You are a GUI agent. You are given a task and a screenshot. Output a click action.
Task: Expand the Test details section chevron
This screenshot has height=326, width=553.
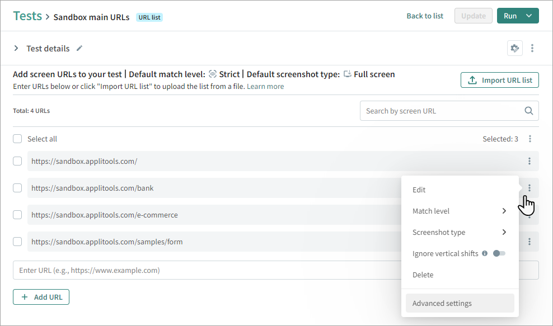[x=16, y=49]
